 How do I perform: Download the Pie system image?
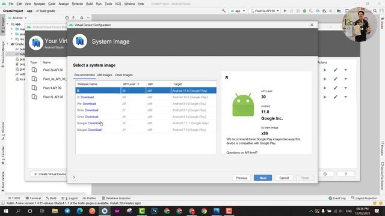click(89, 104)
